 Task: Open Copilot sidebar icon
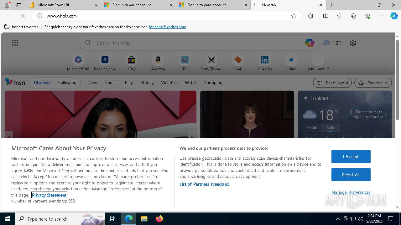(394, 16)
